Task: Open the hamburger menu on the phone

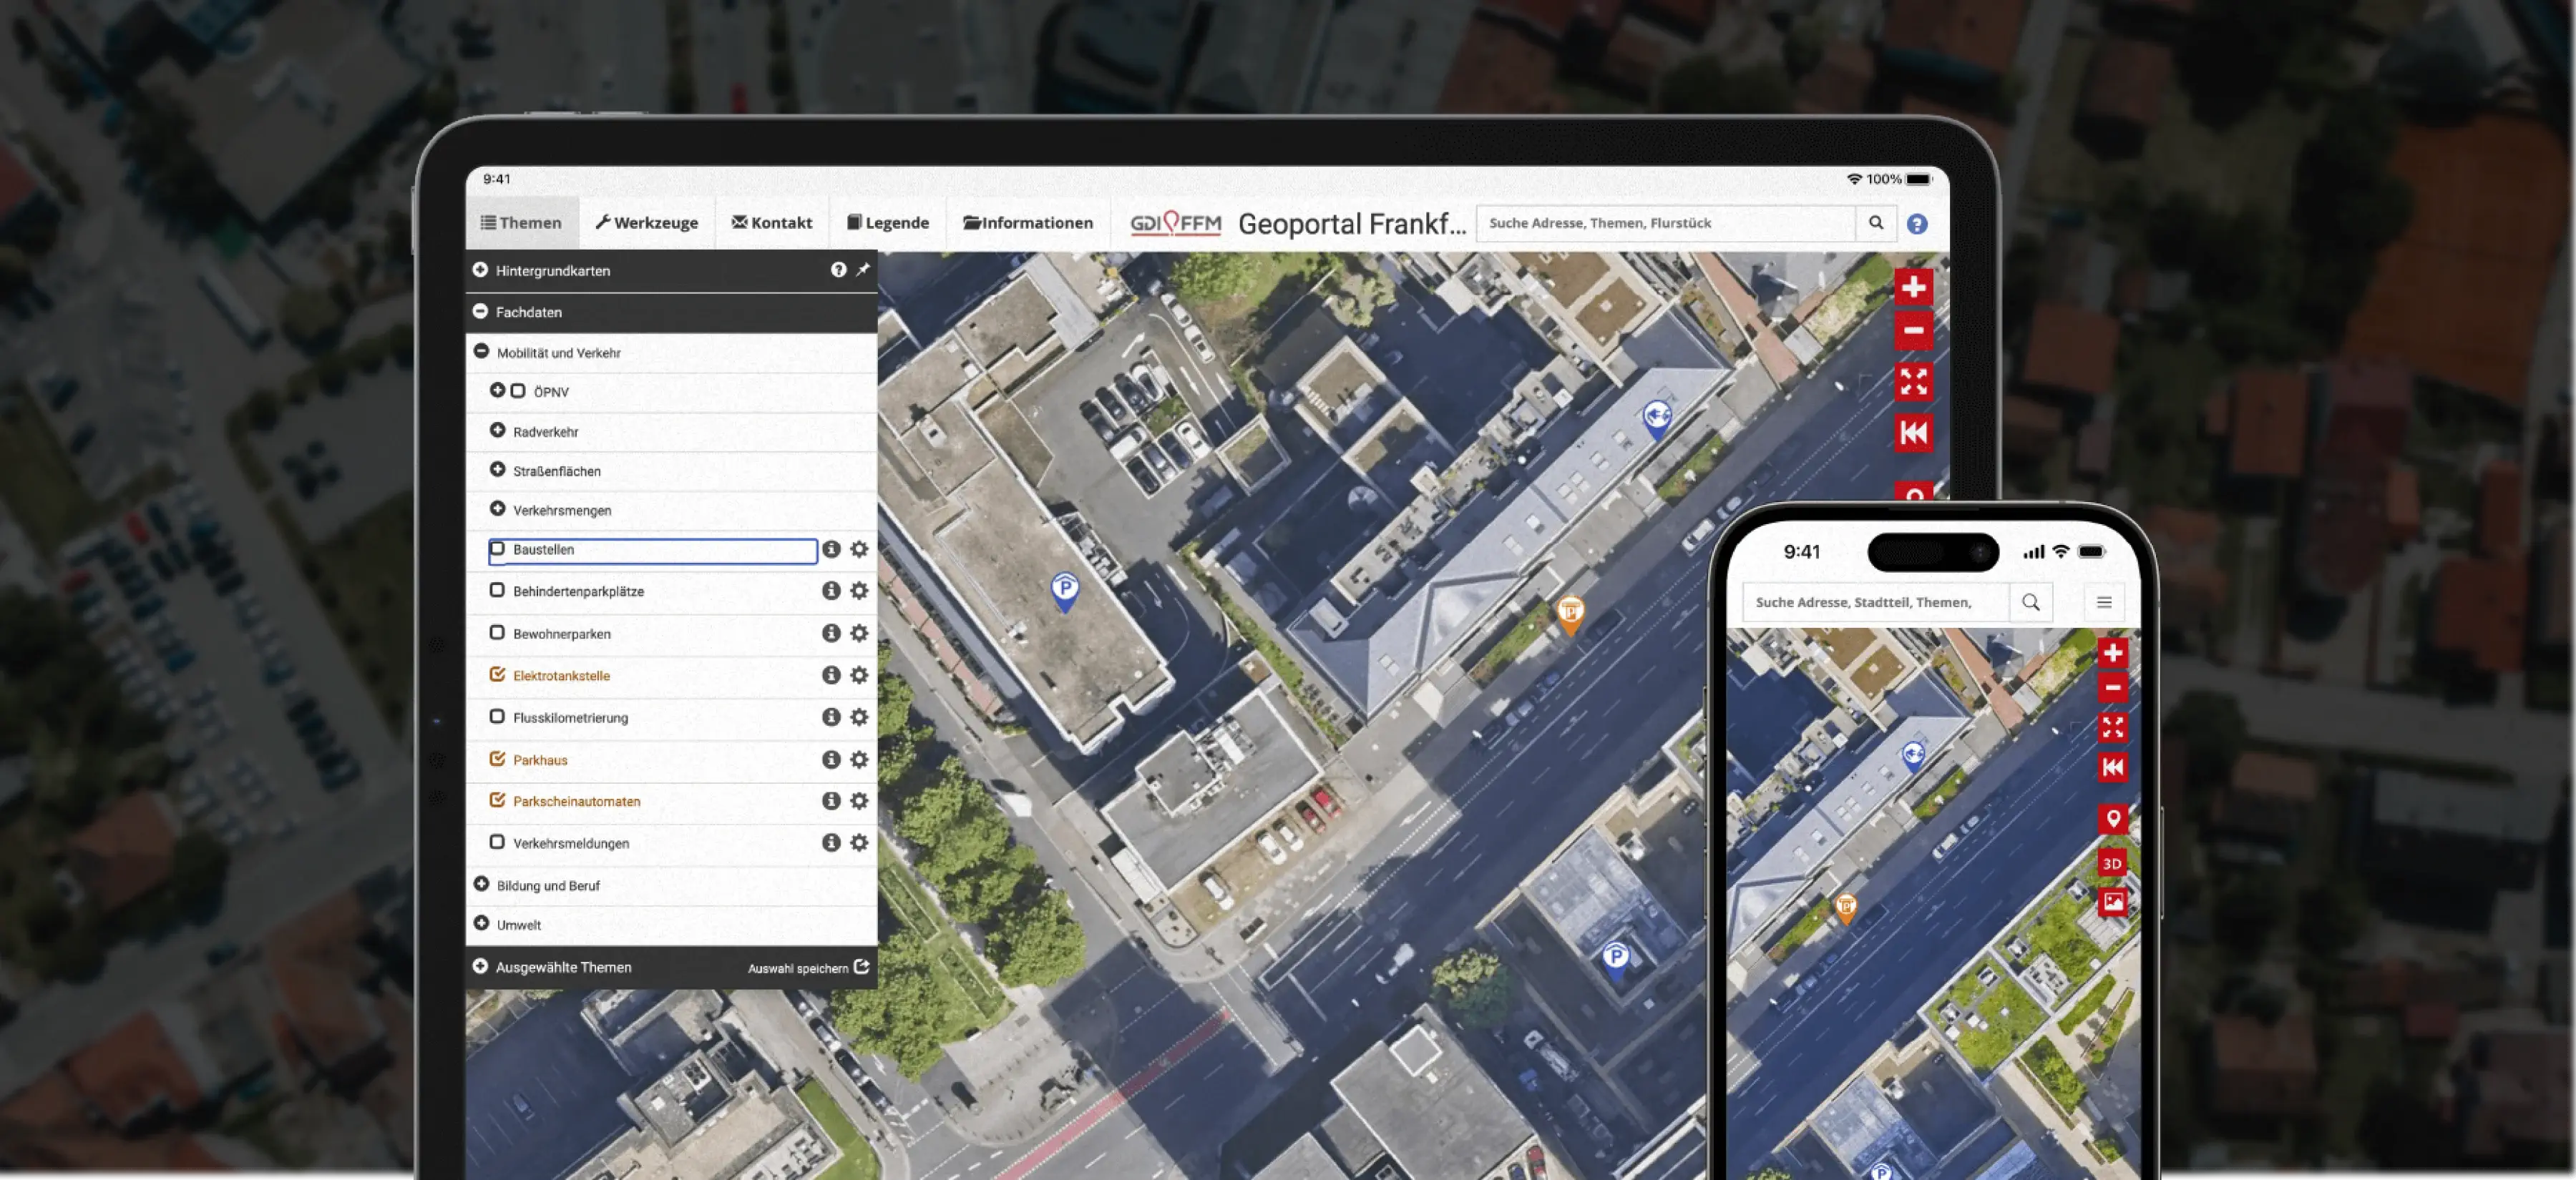Action: (x=2103, y=602)
